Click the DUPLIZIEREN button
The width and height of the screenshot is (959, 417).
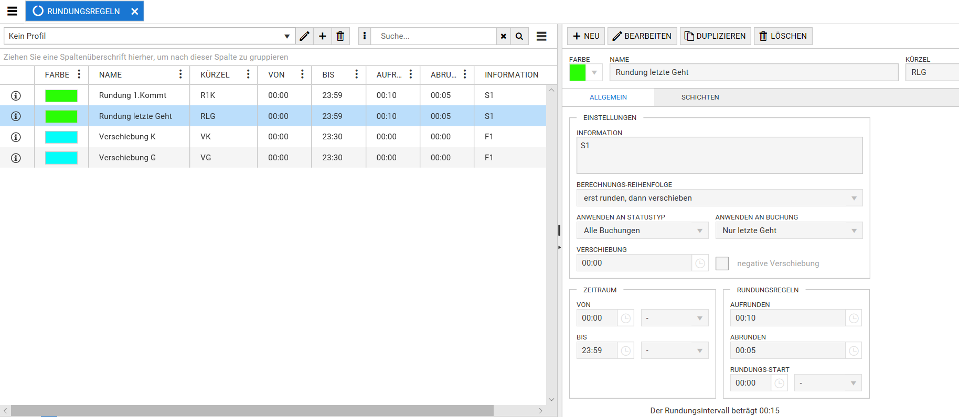point(716,36)
